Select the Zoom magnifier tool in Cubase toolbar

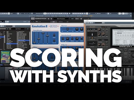(58, 13)
